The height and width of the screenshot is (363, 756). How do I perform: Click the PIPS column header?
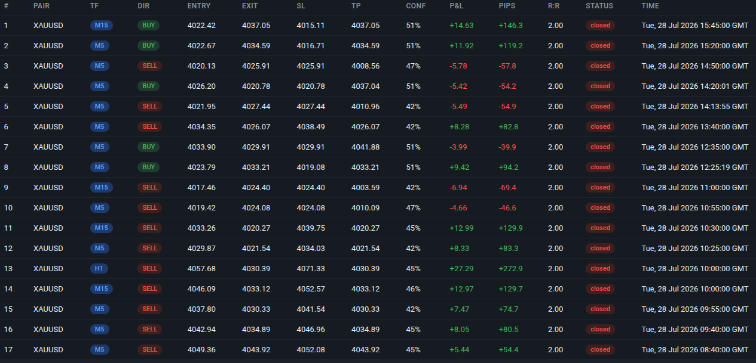pyautogui.click(x=507, y=6)
